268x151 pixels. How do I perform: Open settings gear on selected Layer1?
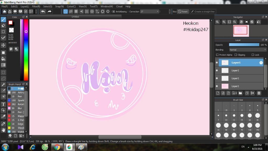[x=261, y=63]
